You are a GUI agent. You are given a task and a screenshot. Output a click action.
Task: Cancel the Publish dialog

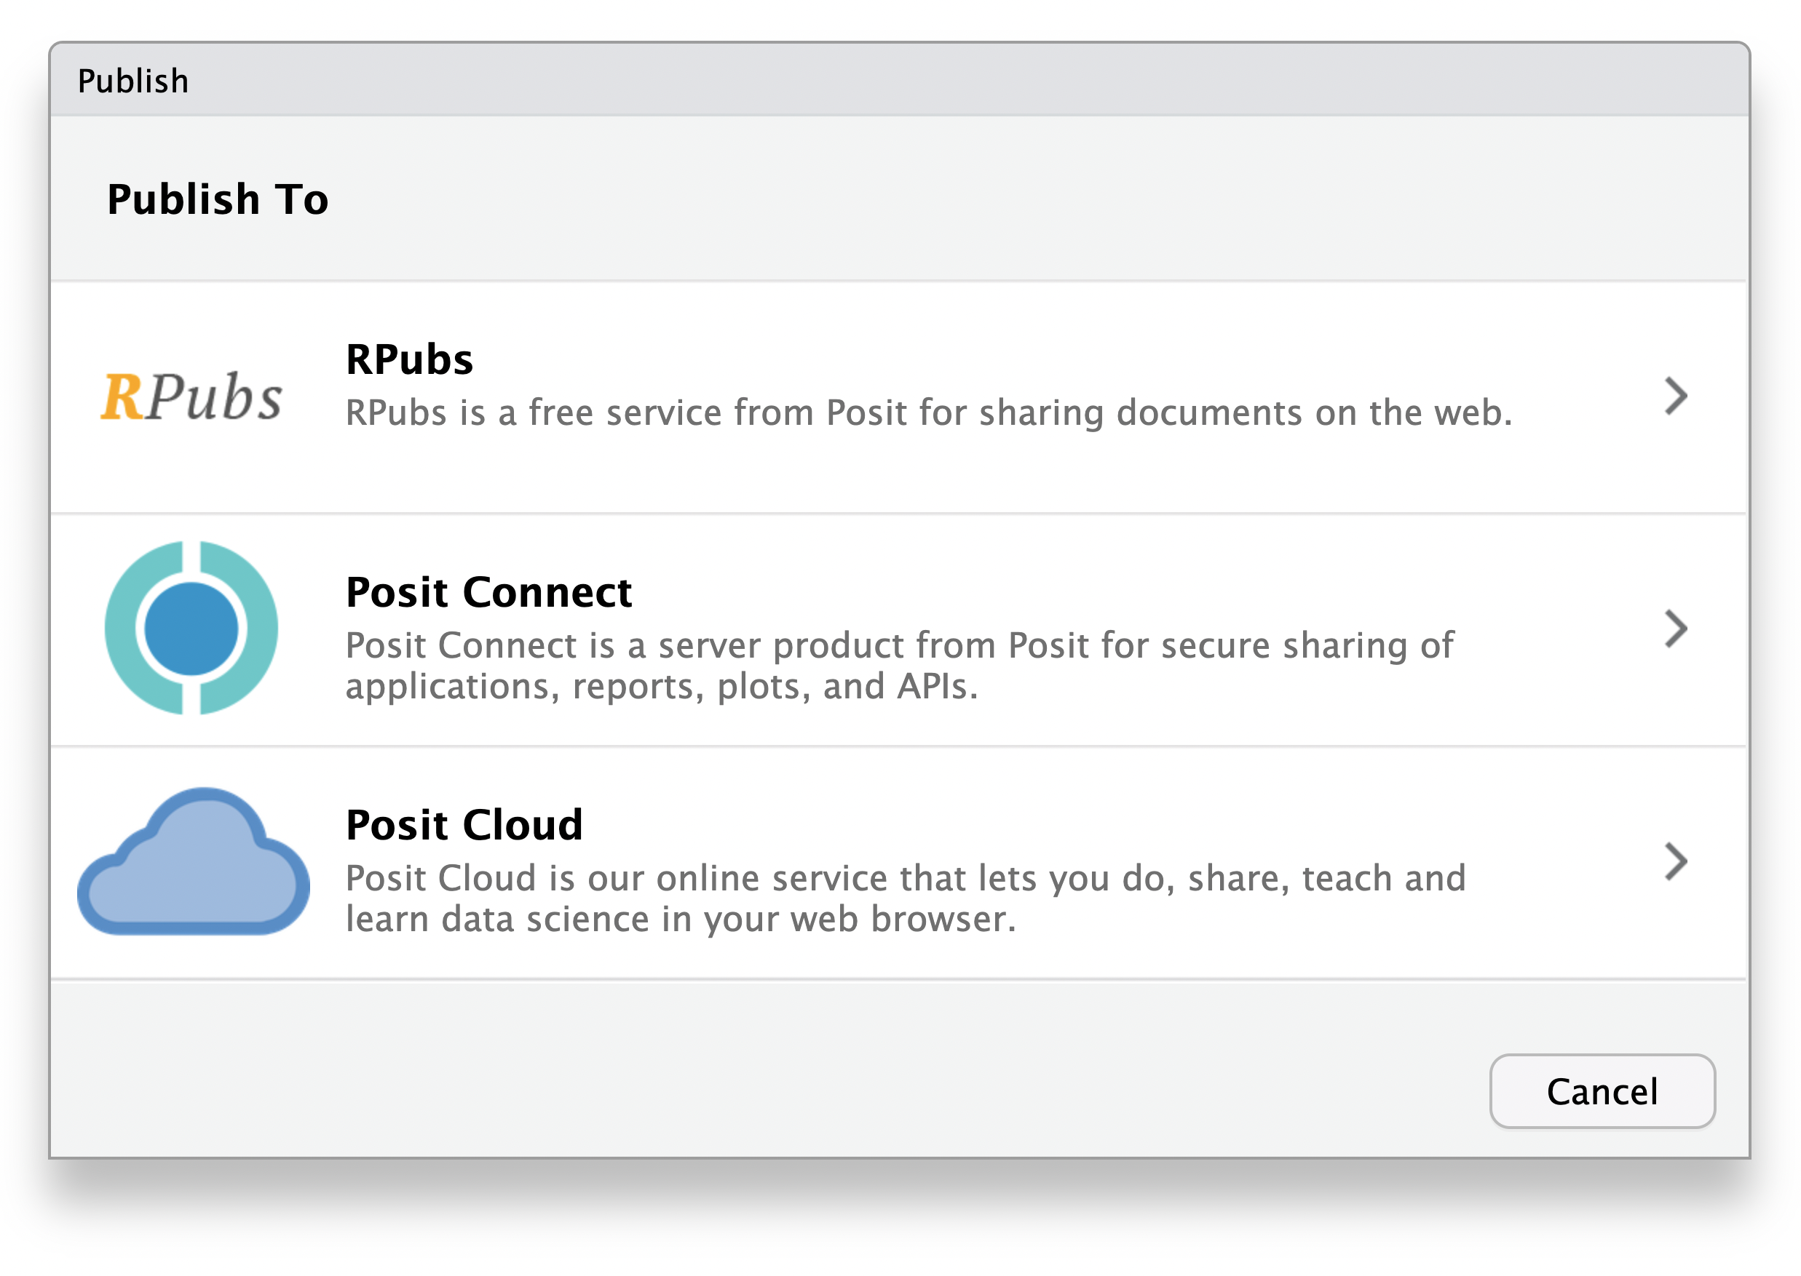1602,1091
